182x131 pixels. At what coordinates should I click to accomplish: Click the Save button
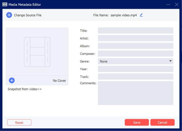pos(137,122)
